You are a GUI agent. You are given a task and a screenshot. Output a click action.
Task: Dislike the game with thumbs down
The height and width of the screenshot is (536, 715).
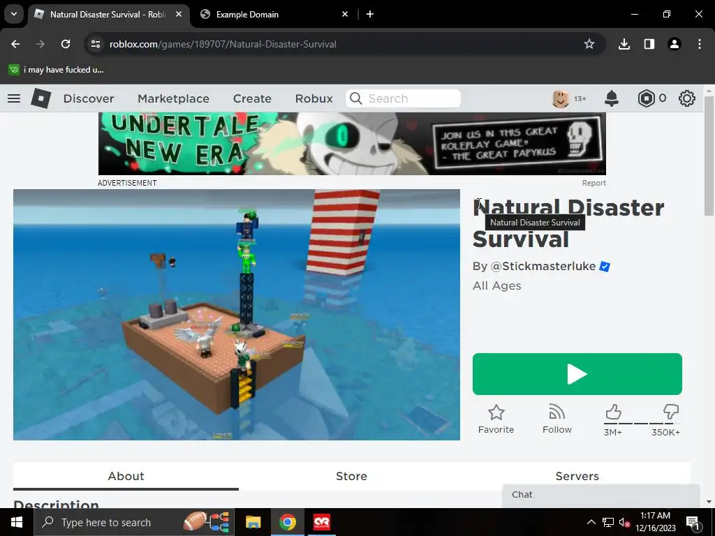pos(671,412)
